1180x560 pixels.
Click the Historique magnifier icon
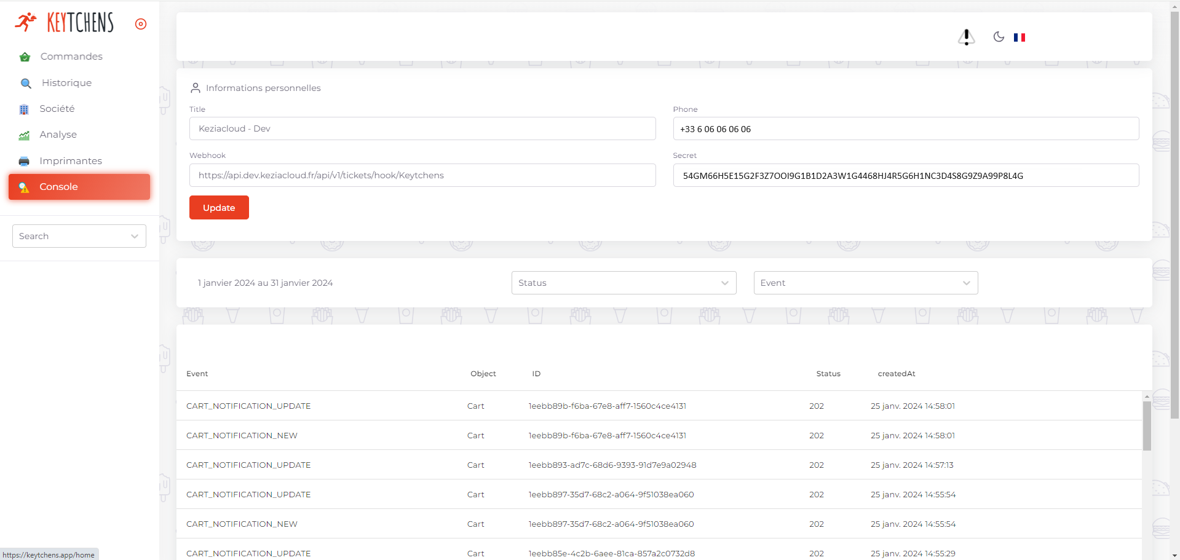26,83
